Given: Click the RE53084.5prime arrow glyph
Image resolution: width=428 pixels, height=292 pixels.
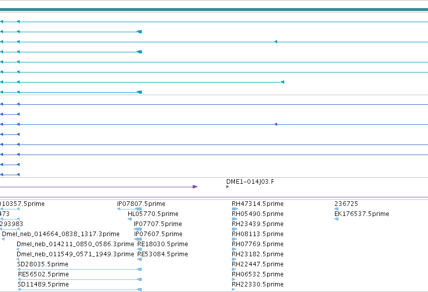Looking at the screenshot, I should tap(139, 259).
